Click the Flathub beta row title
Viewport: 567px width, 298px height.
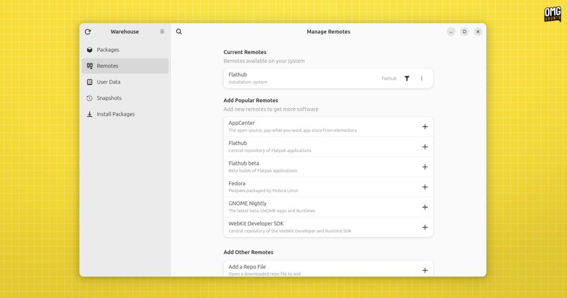[244, 164]
